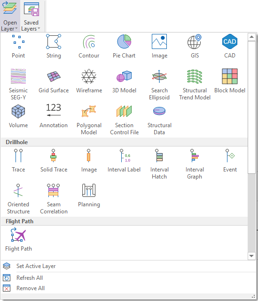Select the Search Ellipsoid layer
Image resolution: width=258 pixels, height=301 pixels.
(159, 84)
